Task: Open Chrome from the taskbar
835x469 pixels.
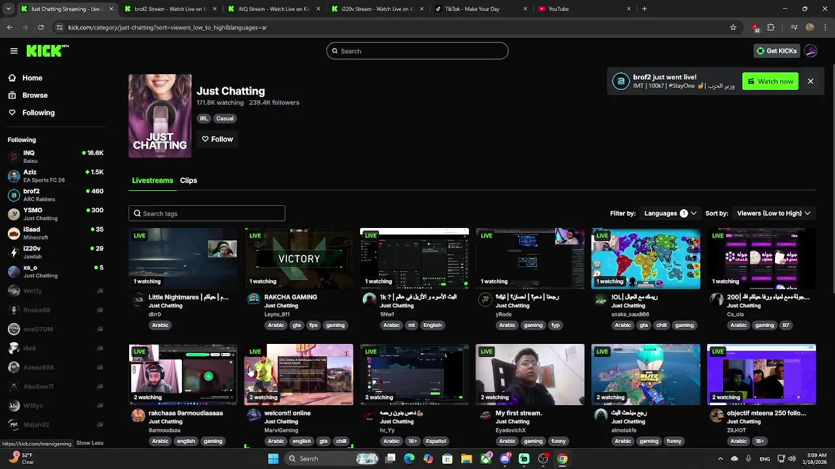Action: pyautogui.click(x=562, y=459)
